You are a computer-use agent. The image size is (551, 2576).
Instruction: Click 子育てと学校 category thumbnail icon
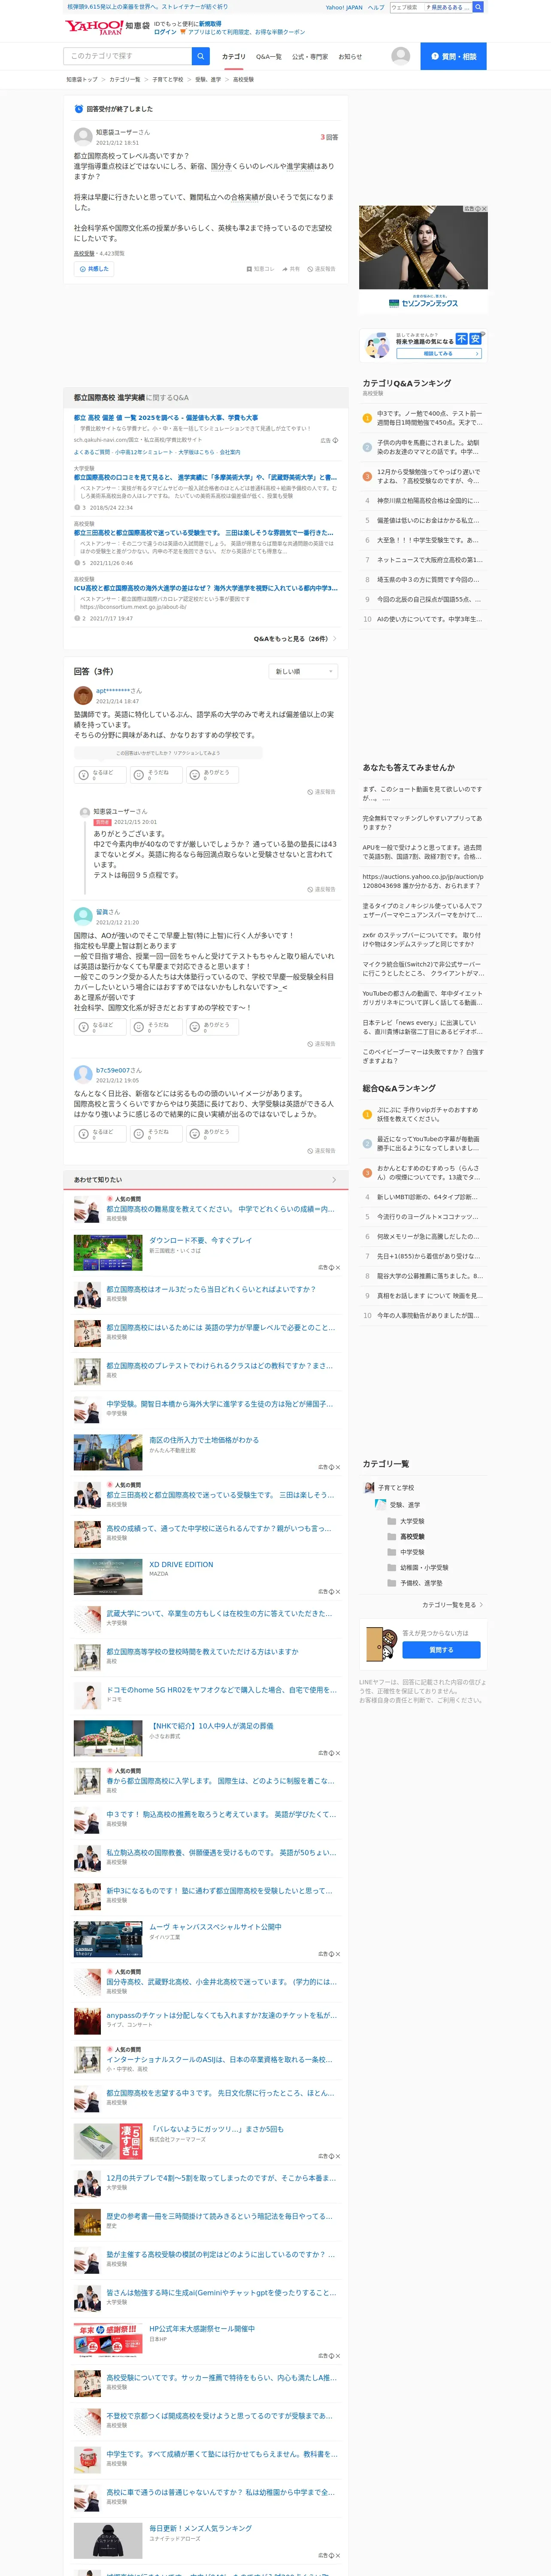point(369,1488)
